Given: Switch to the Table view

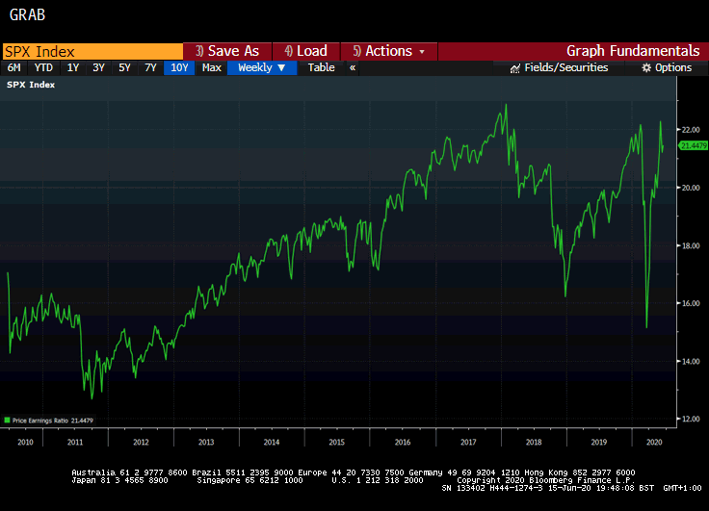Looking at the screenshot, I should click(321, 67).
